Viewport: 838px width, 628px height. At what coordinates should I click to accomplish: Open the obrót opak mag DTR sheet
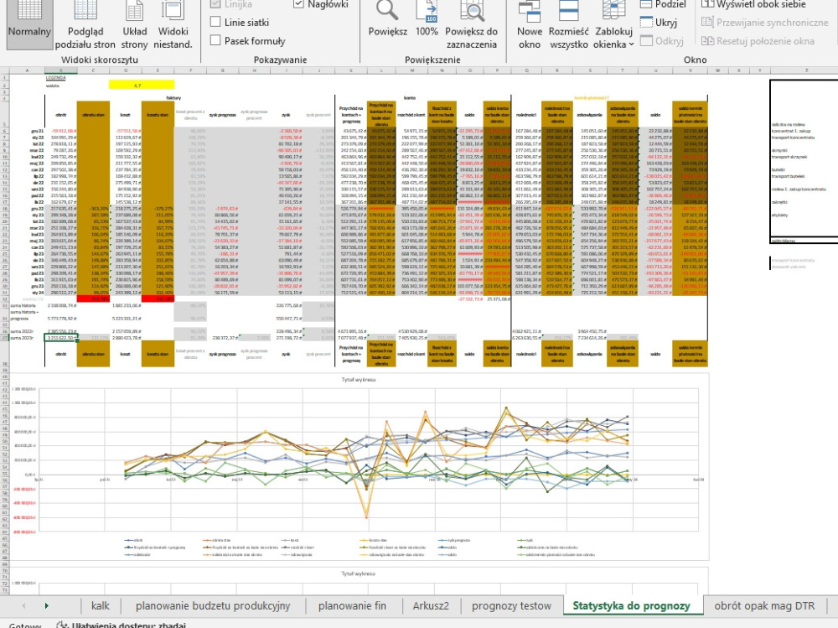pyautogui.click(x=764, y=605)
